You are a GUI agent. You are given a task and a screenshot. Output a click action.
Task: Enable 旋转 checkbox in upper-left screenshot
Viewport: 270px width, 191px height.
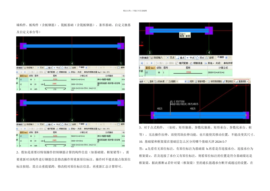(119, 68)
